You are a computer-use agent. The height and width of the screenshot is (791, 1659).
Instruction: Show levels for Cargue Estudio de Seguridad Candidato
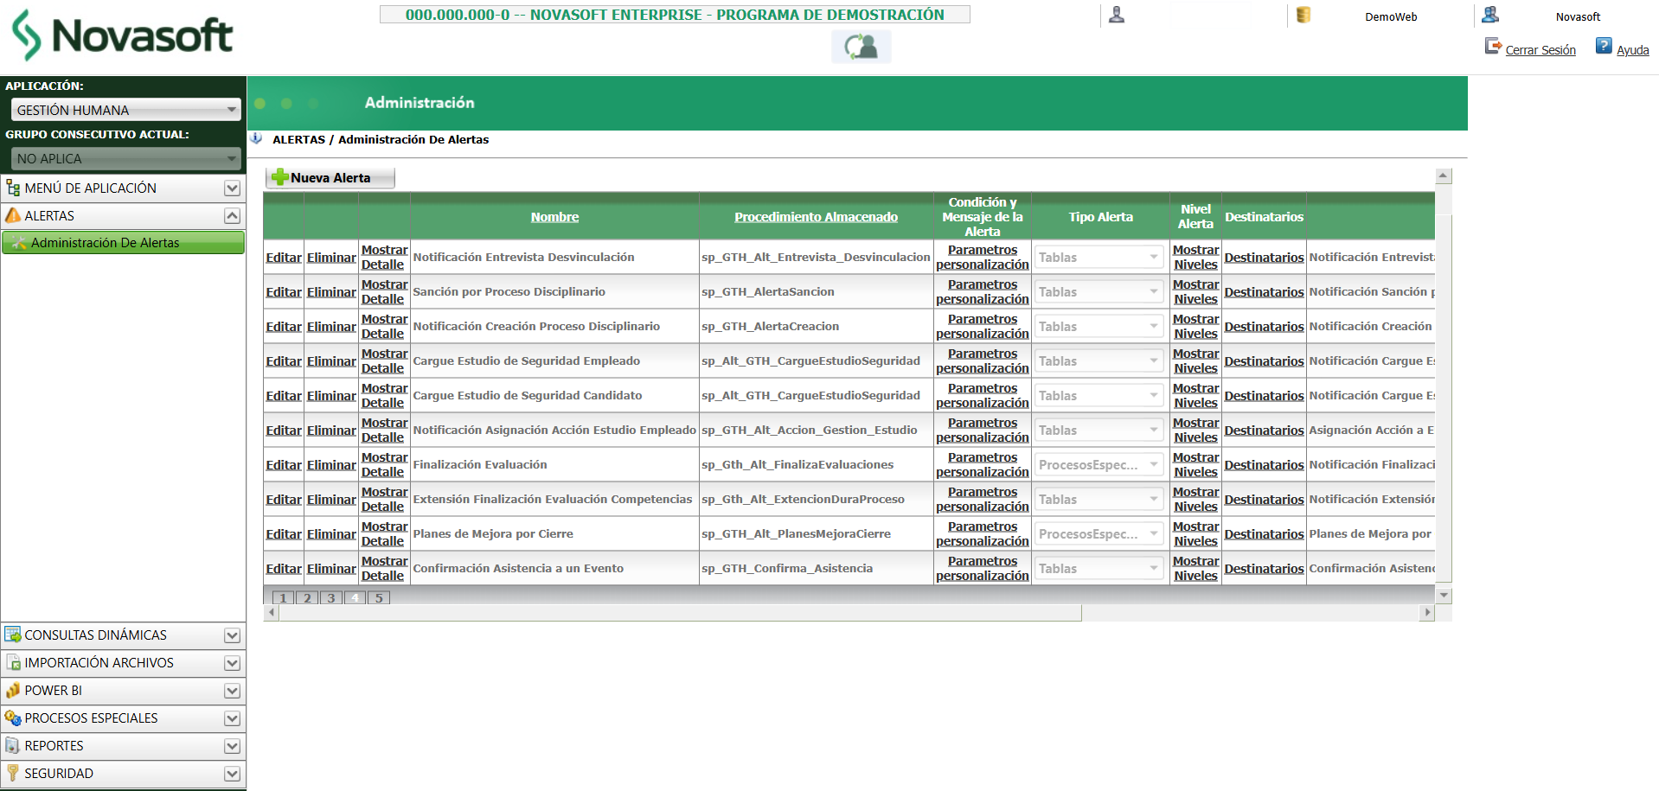(x=1195, y=395)
